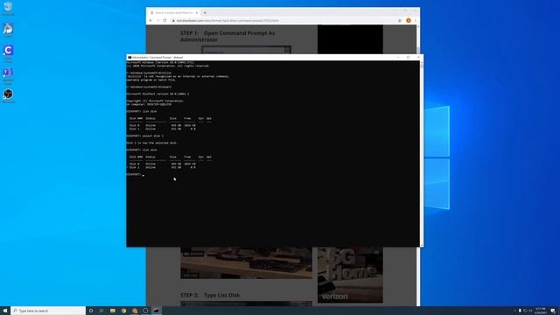Open the blue C desktop shortcut

[8, 53]
